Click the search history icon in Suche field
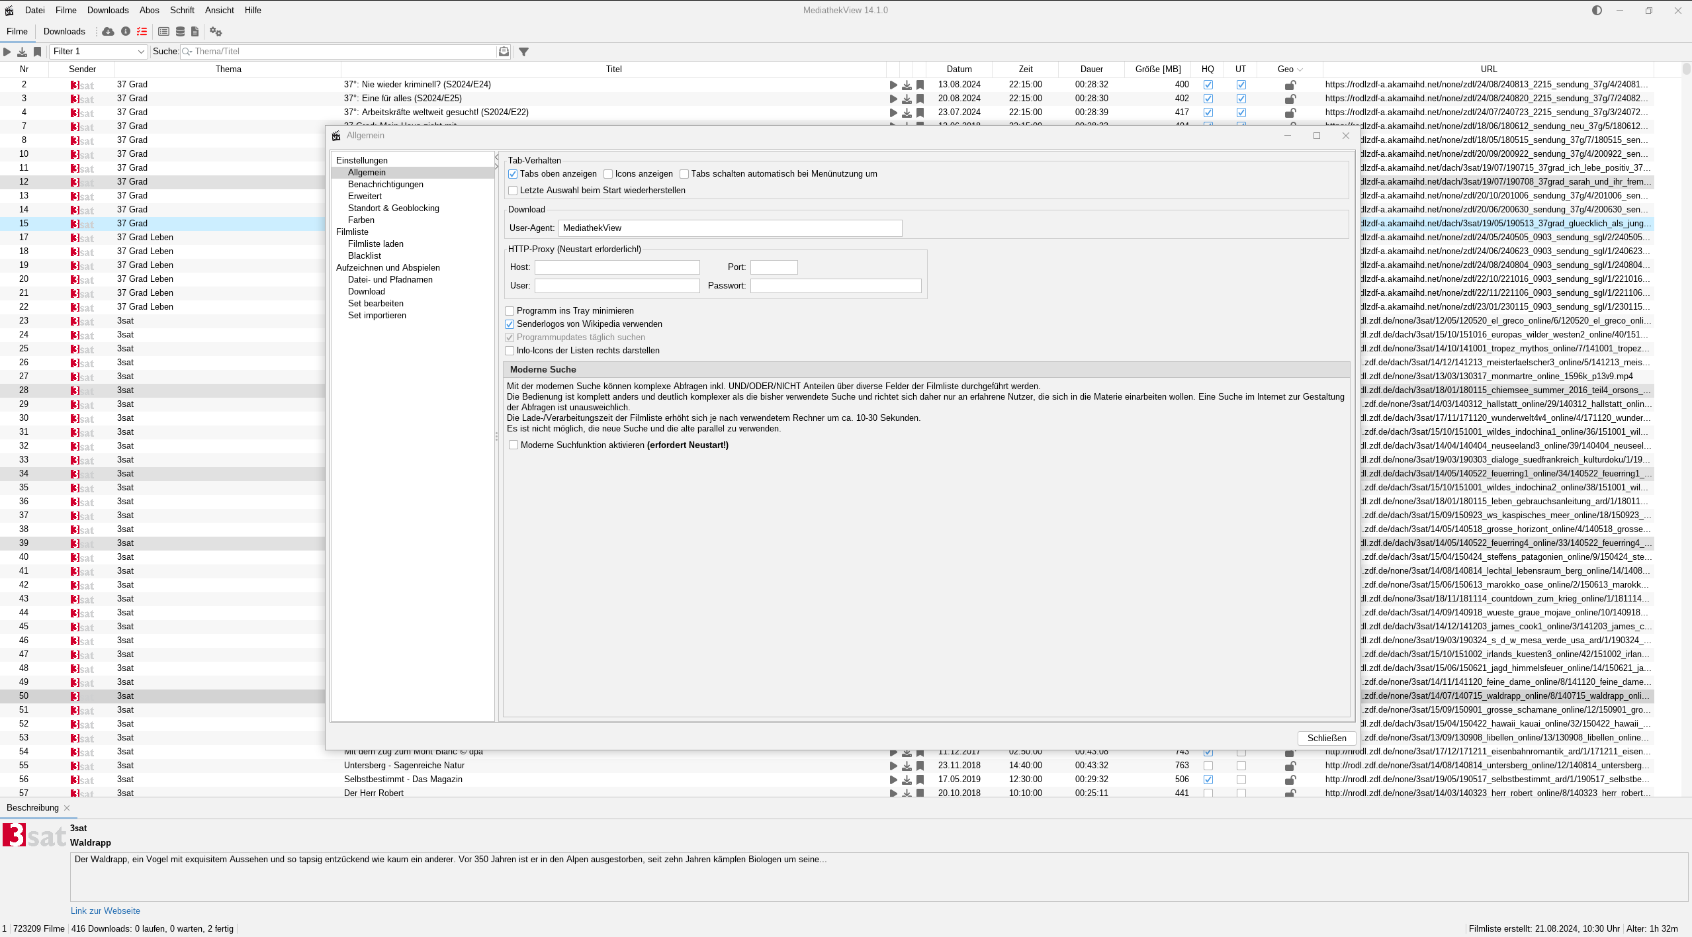The height and width of the screenshot is (937, 1692). click(504, 52)
